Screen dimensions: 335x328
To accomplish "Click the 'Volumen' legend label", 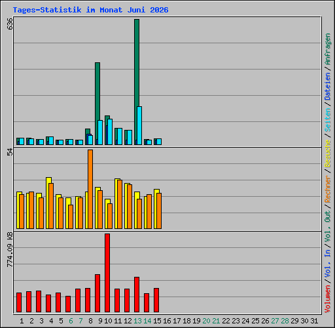I will [328, 299].
